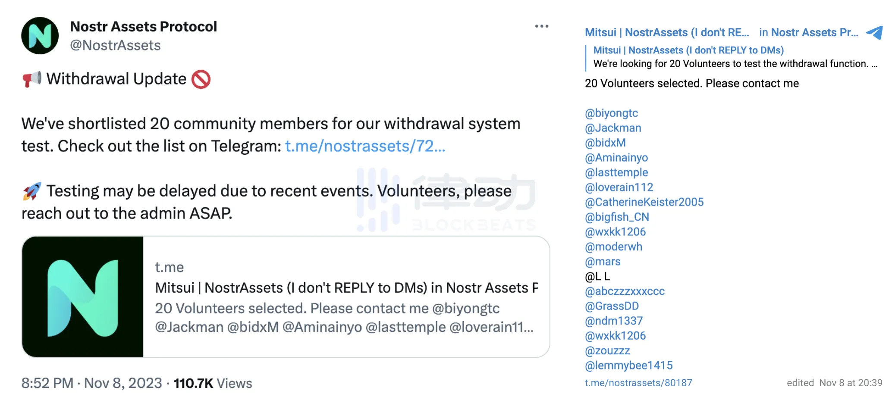Click the Nostr Assets Protocol profile avatar
The width and height of the screenshot is (892, 400).
pos(40,36)
